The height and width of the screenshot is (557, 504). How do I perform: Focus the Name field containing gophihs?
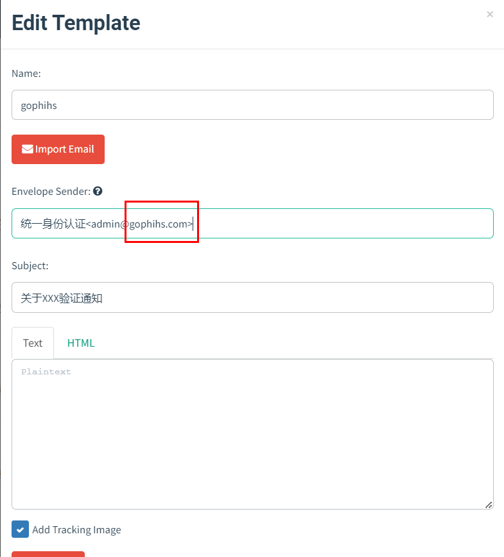click(x=252, y=104)
